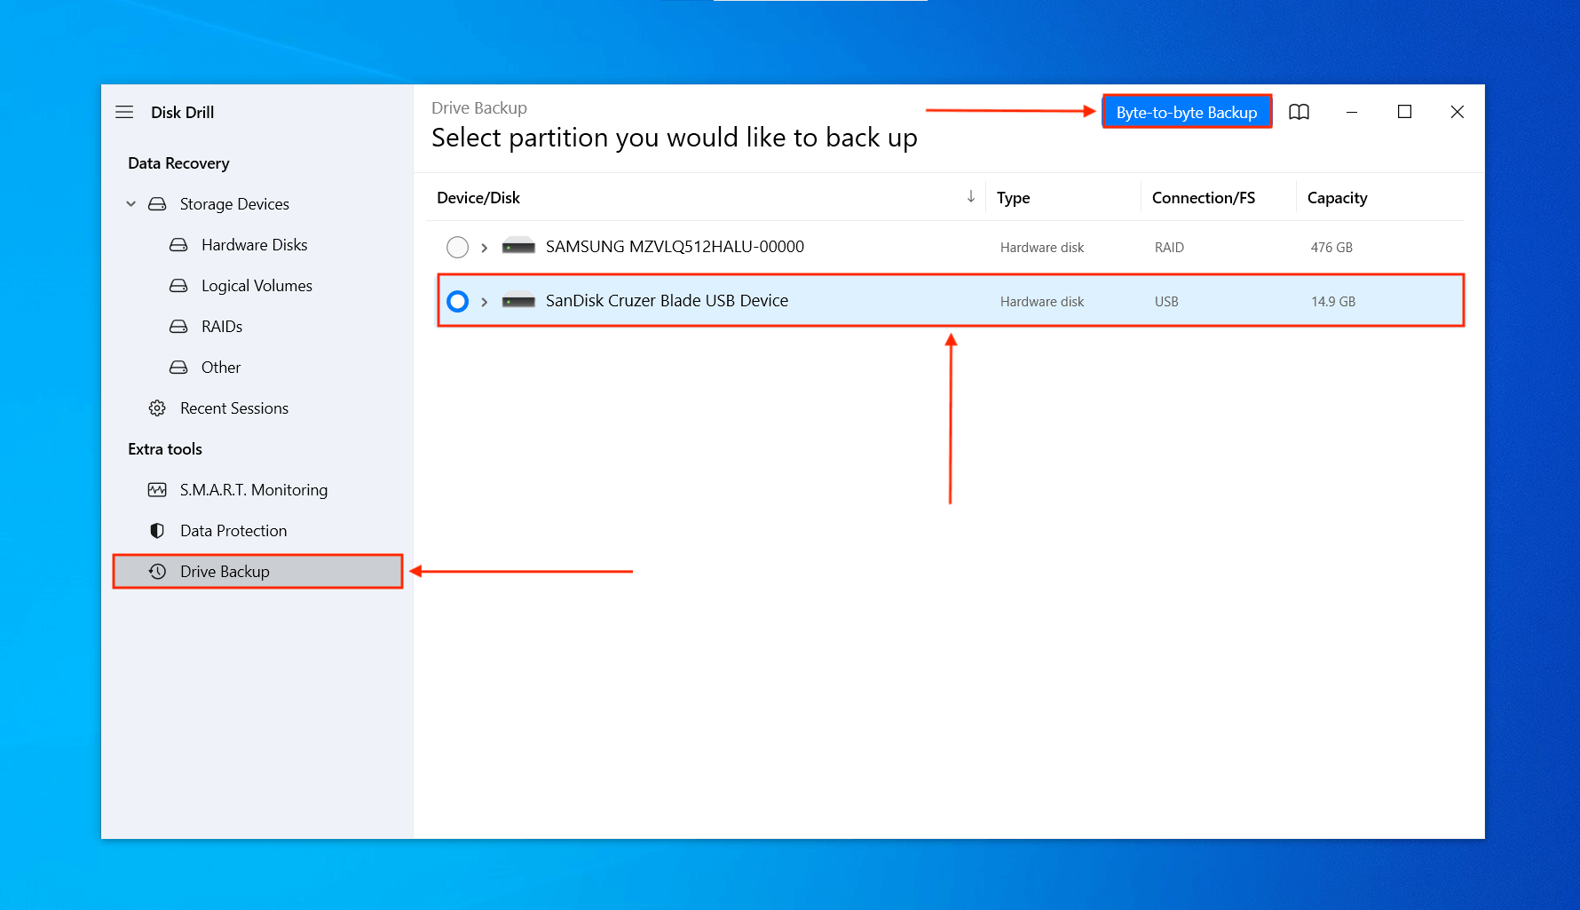Switch to the Drive Backup tool
Image resolution: width=1580 pixels, height=910 pixels.
click(x=225, y=571)
